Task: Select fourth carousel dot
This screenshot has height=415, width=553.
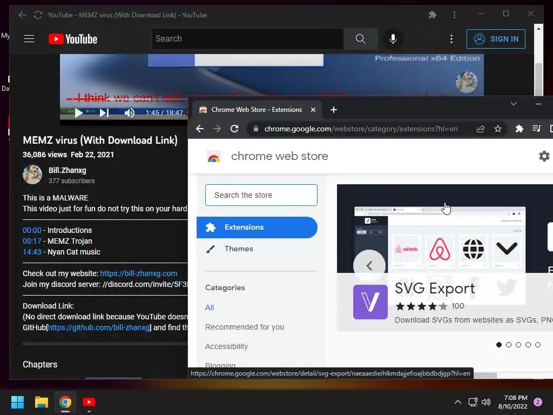Action: [x=528, y=345]
